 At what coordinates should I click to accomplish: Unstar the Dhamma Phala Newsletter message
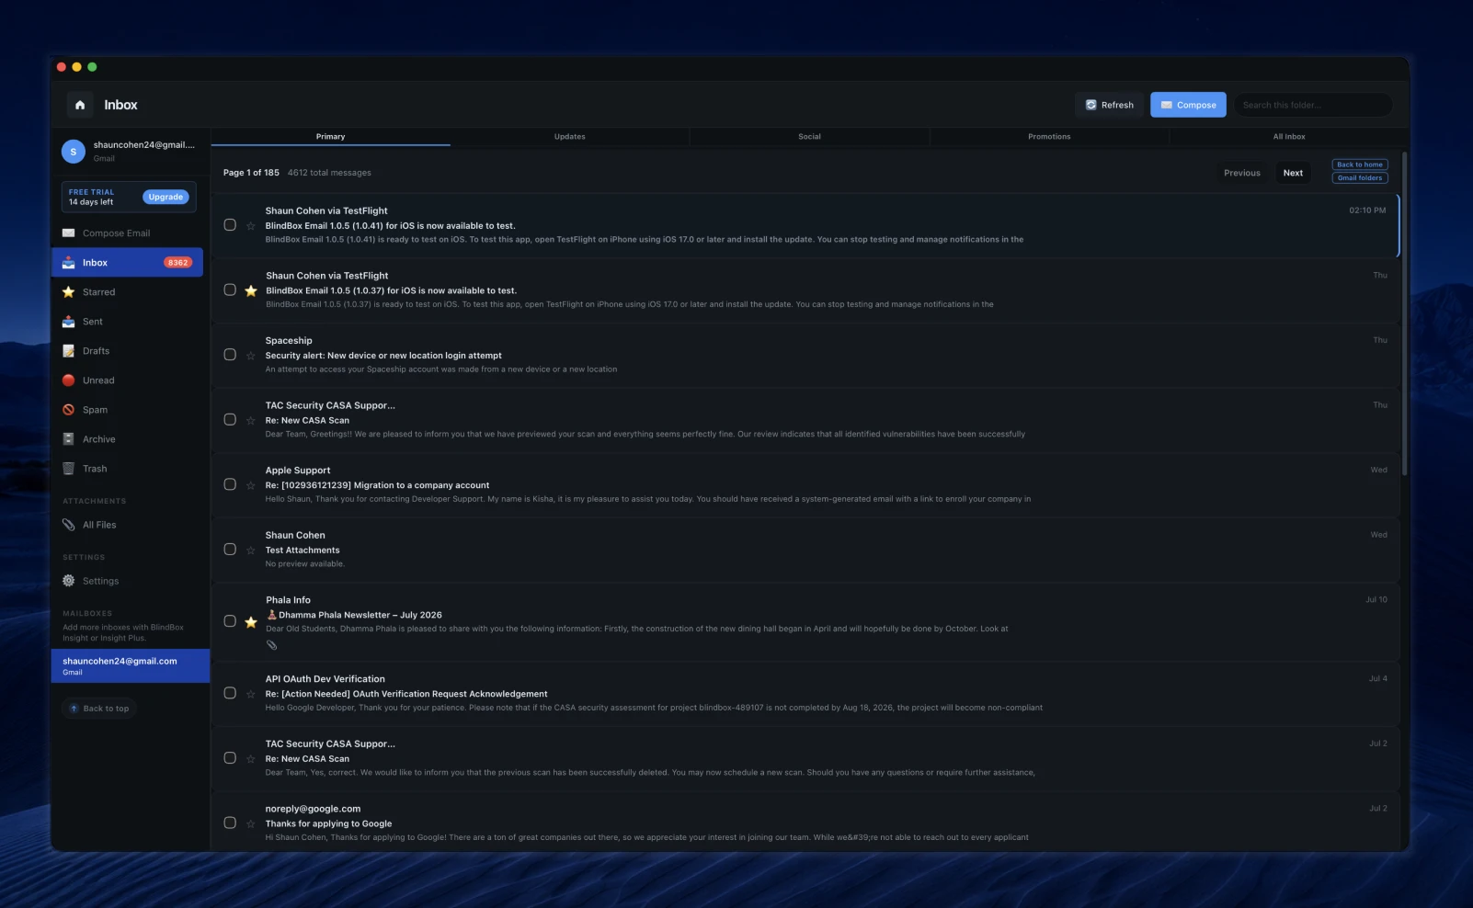click(x=251, y=622)
